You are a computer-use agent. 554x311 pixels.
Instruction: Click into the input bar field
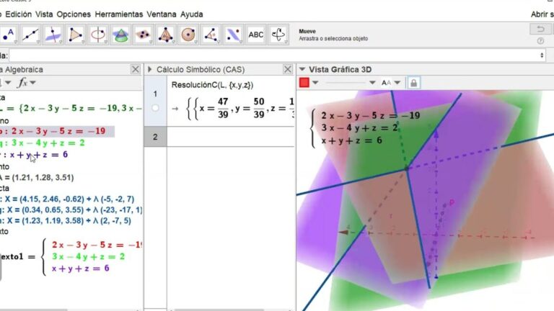pos(277,55)
